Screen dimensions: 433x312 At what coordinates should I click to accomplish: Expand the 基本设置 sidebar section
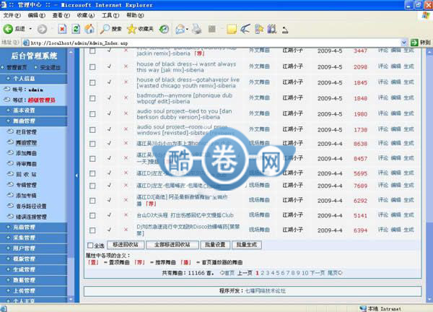click(x=33, y=110)
